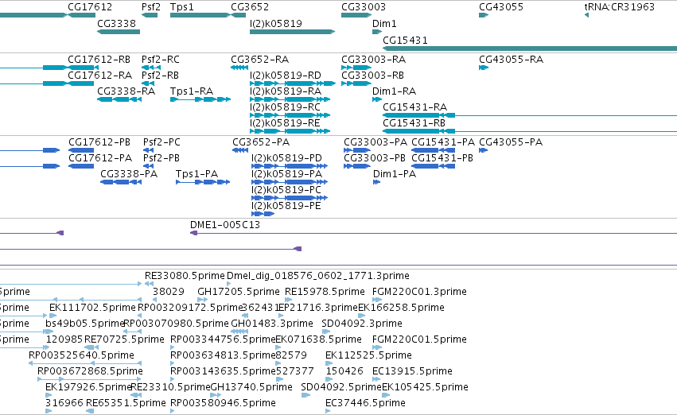Click the CG43055 gene label
This screenshot has width=677, height=415.
(x=501, y=7)
